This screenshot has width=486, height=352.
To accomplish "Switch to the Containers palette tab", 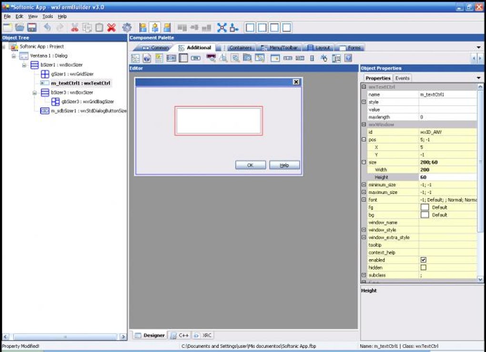I will click(237, 48).
